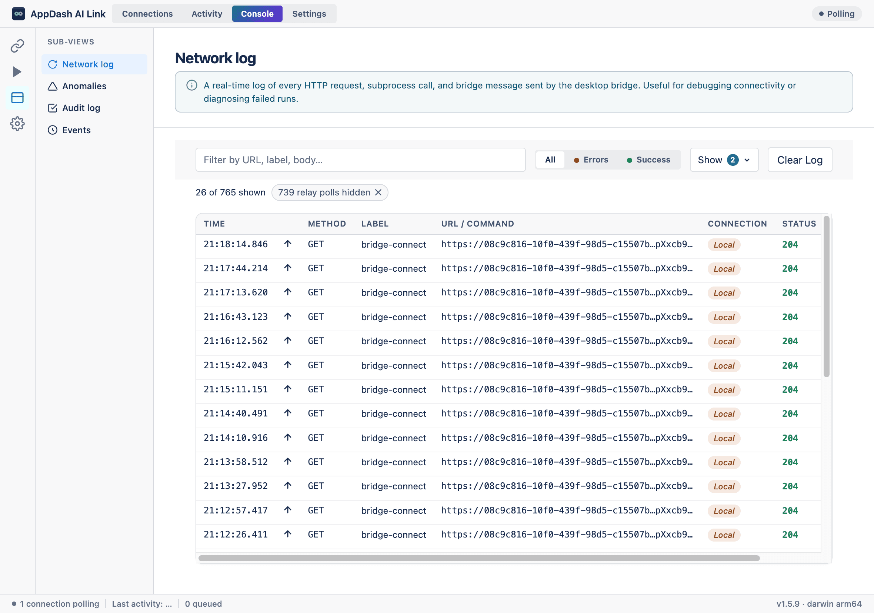The image size is (874, 613).
Task: Open the Show dropdown with badge 2
Action: click(724, 160)
